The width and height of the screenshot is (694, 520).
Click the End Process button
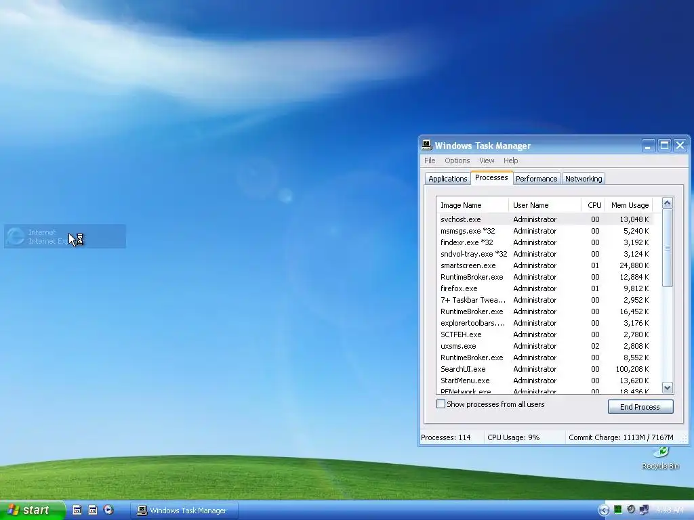point(640,407)
